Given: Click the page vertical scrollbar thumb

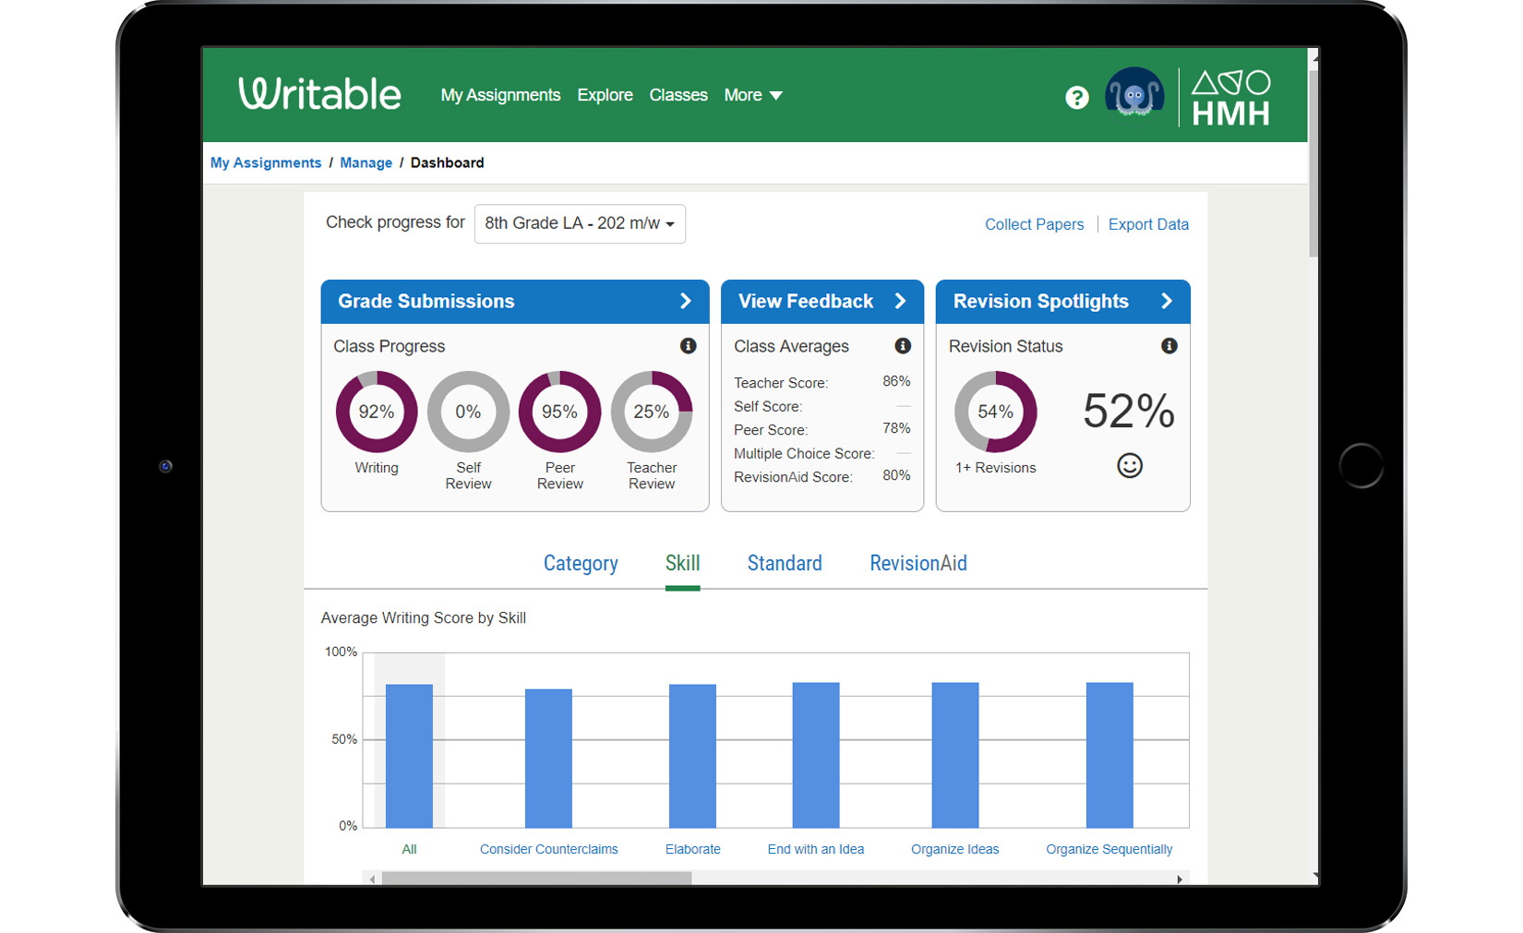Looking at the screenshot, I should 1313,162.
